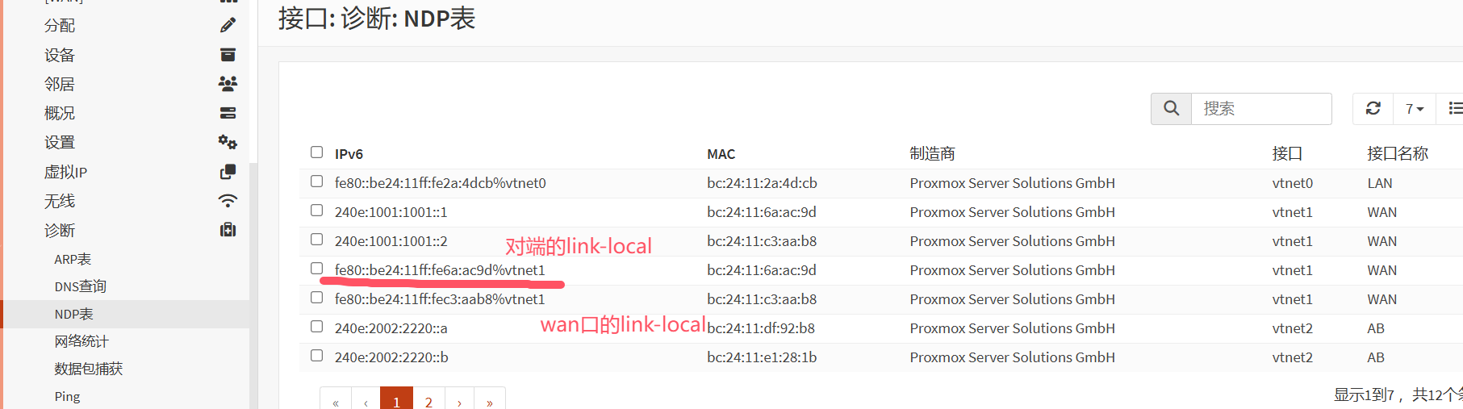Click the magnifier search icon
1463x409 pixels.
click(1171, 108)
